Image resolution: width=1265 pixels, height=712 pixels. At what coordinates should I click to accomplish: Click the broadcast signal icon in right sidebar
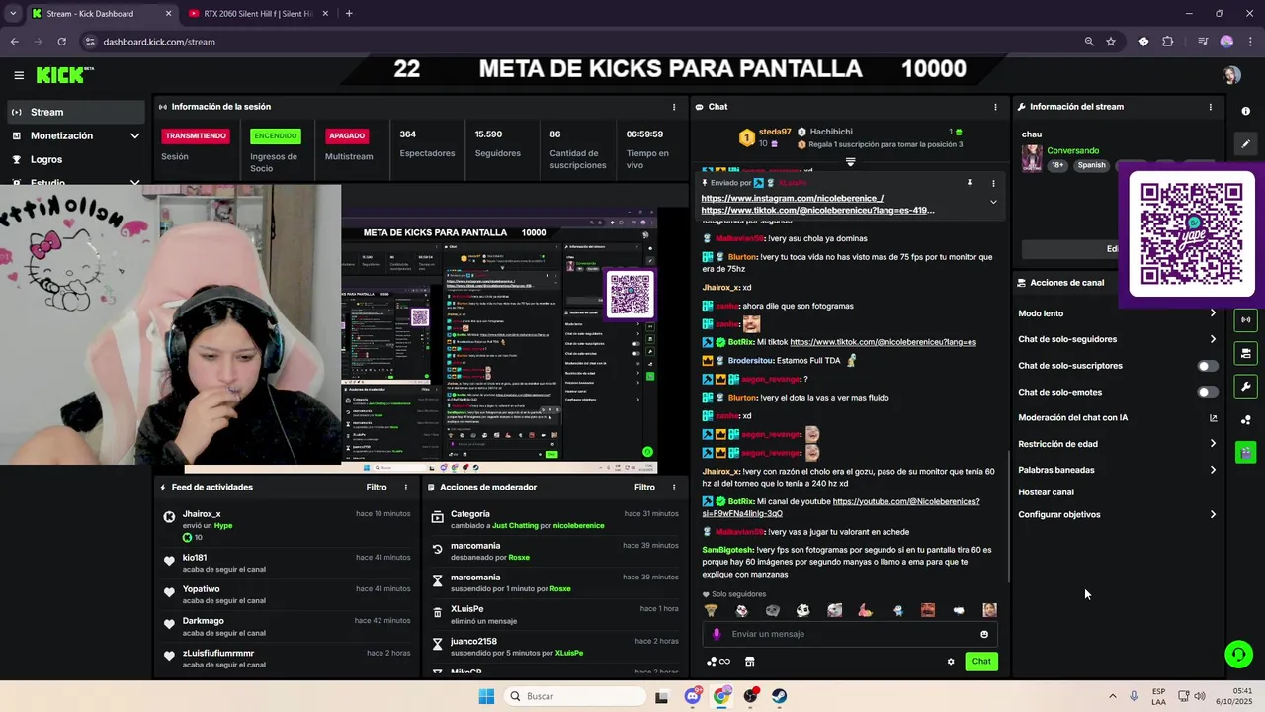(1245, 320)
